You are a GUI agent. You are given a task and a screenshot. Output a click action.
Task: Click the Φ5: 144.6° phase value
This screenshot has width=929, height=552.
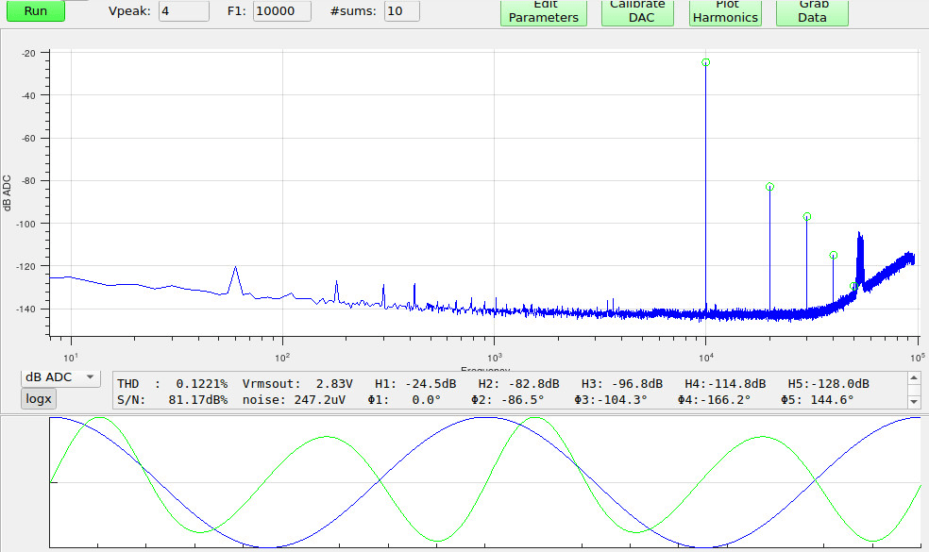pyautogui.click(x=817, y=400)
